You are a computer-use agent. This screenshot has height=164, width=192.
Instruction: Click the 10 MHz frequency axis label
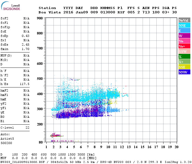[x=108, y=147]
